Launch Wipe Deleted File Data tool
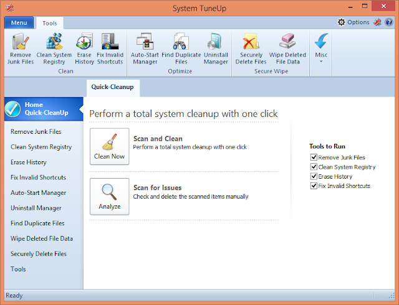This screenshot has width=399, height=305. pos(287,49)
